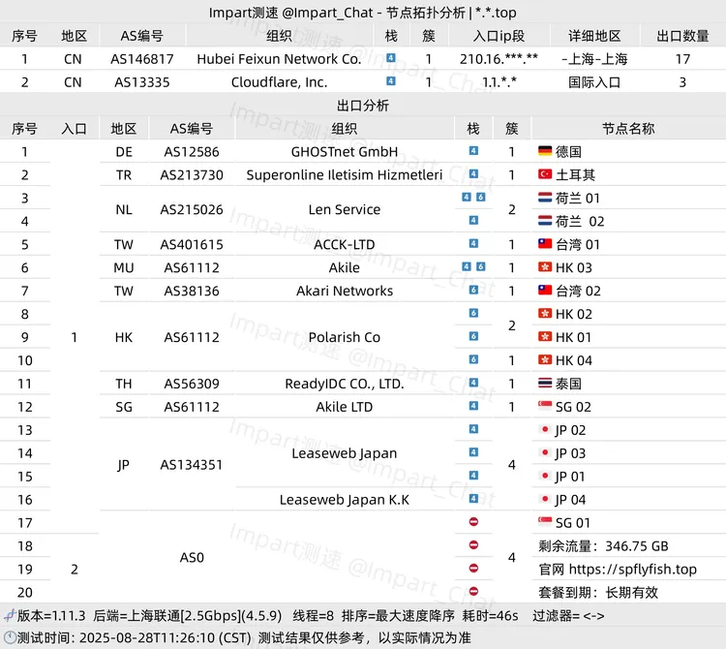Select the Thailand flag next to 泰国
Viewport: 726px width, 649px height.
[x=544, y=385]
